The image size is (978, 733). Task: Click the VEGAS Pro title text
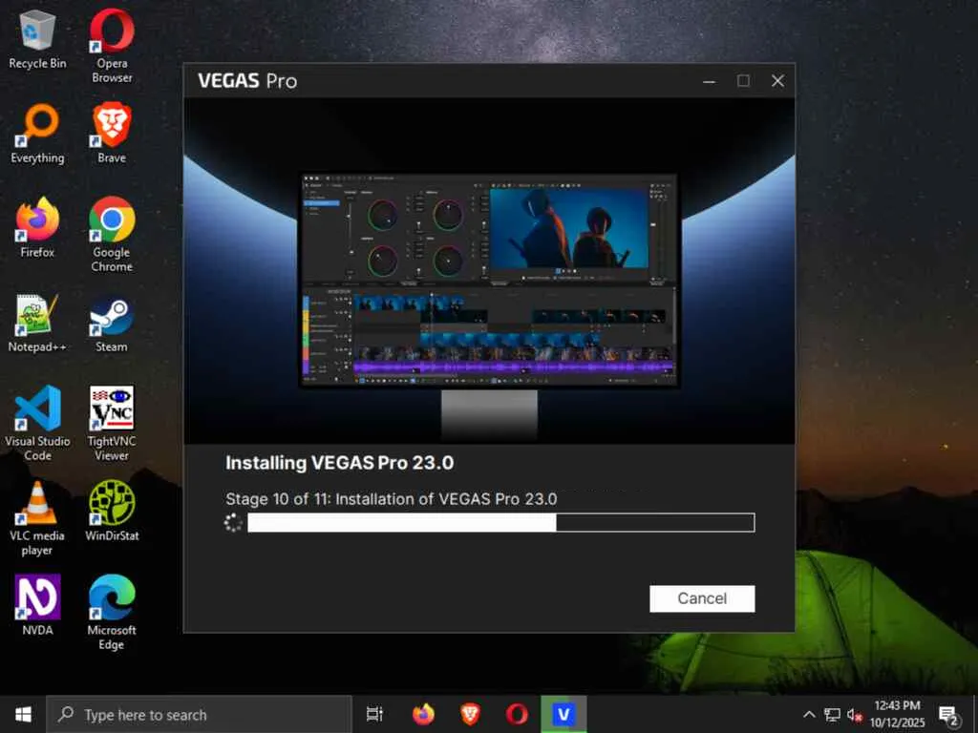click(247, 81)
